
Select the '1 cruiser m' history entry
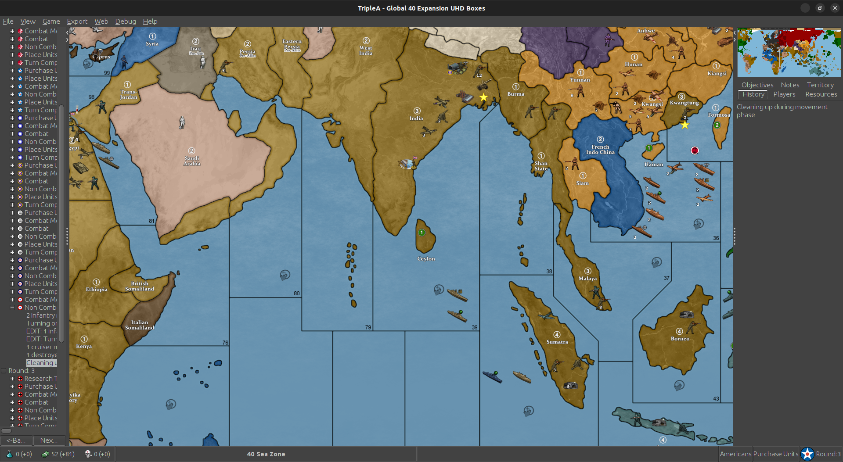coord(41,347)
